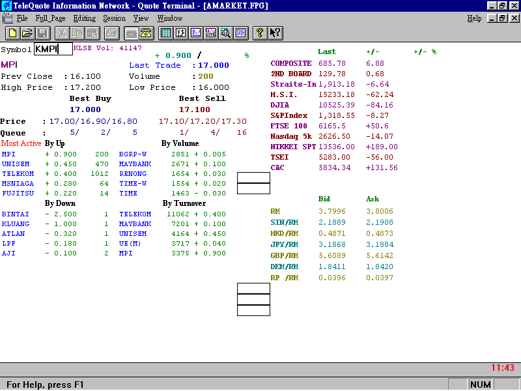Open the table grid view icon
The height and width of the screenshot is (391, 521).
[x=165, y=33]
